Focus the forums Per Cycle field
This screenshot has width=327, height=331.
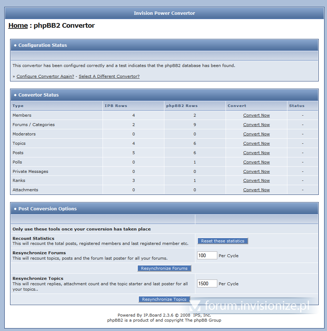point(207,255)
